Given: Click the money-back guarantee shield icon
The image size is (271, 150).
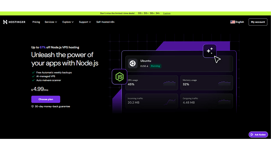Looking at the screenshot, I should coord(33,107).
